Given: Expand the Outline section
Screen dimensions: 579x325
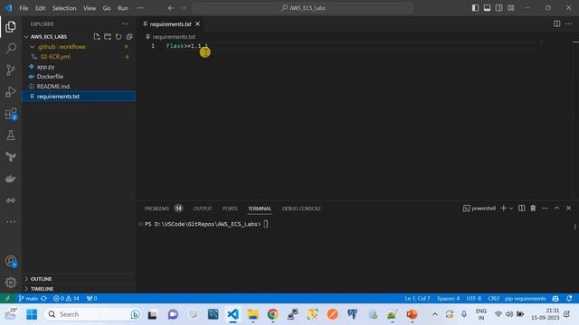Looking at the screenshot, I should [x=41, y=279].
